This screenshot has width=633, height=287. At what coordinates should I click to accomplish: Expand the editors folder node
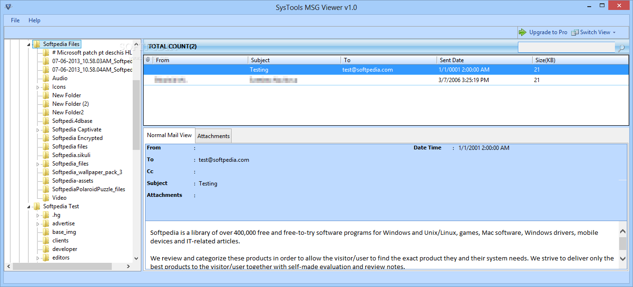[x=38, y=258]
